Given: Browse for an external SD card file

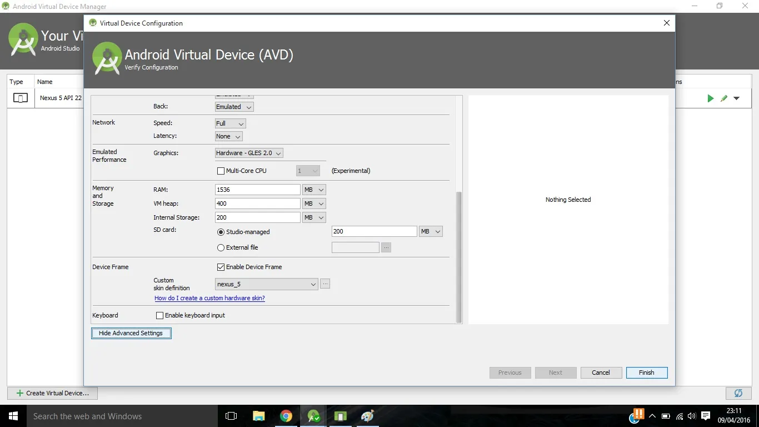Looking at the screenshot, I should [386, 247].
